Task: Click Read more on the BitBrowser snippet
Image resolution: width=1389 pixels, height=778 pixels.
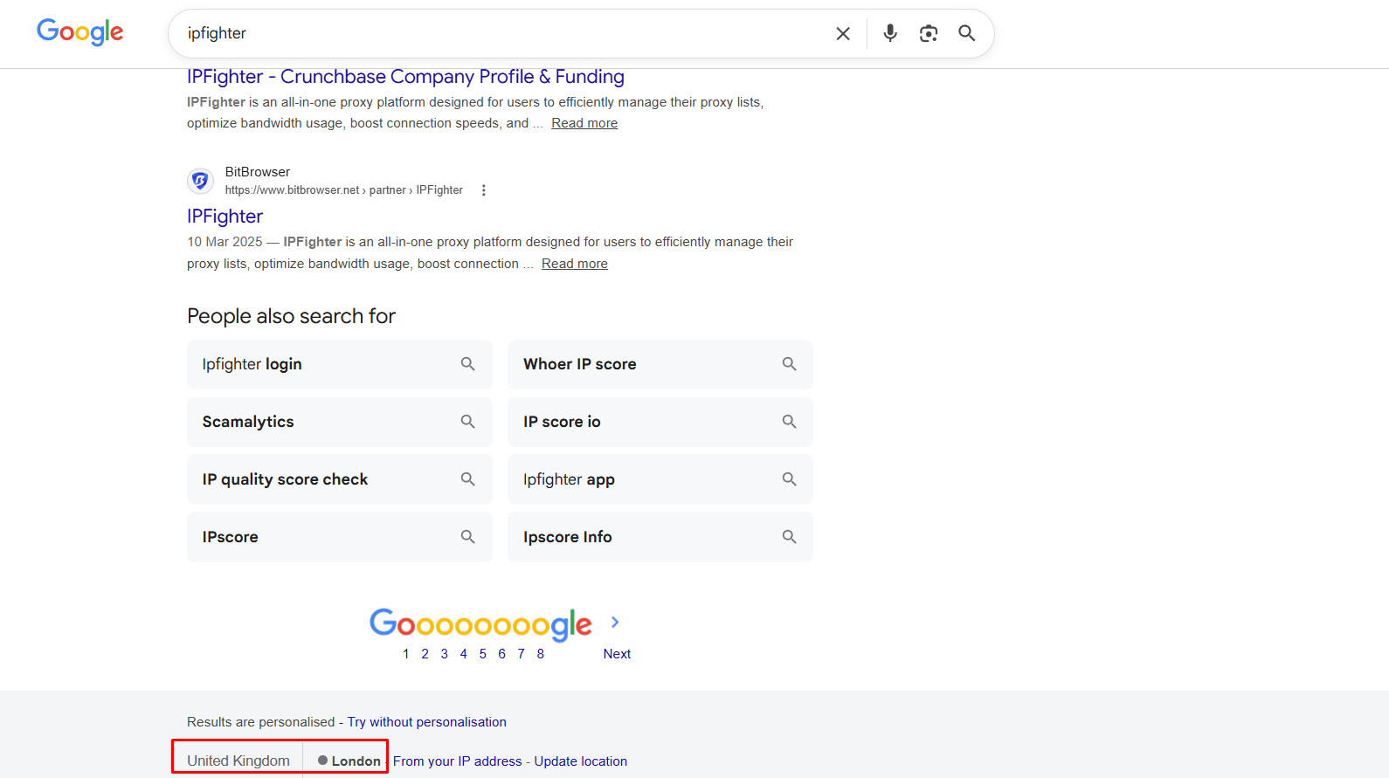Action: coord(575,264)
